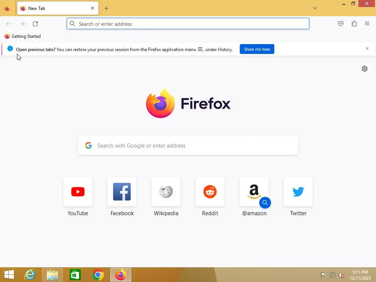
Task: Open the Extensions puzzle icon
Action: point(354,23)
